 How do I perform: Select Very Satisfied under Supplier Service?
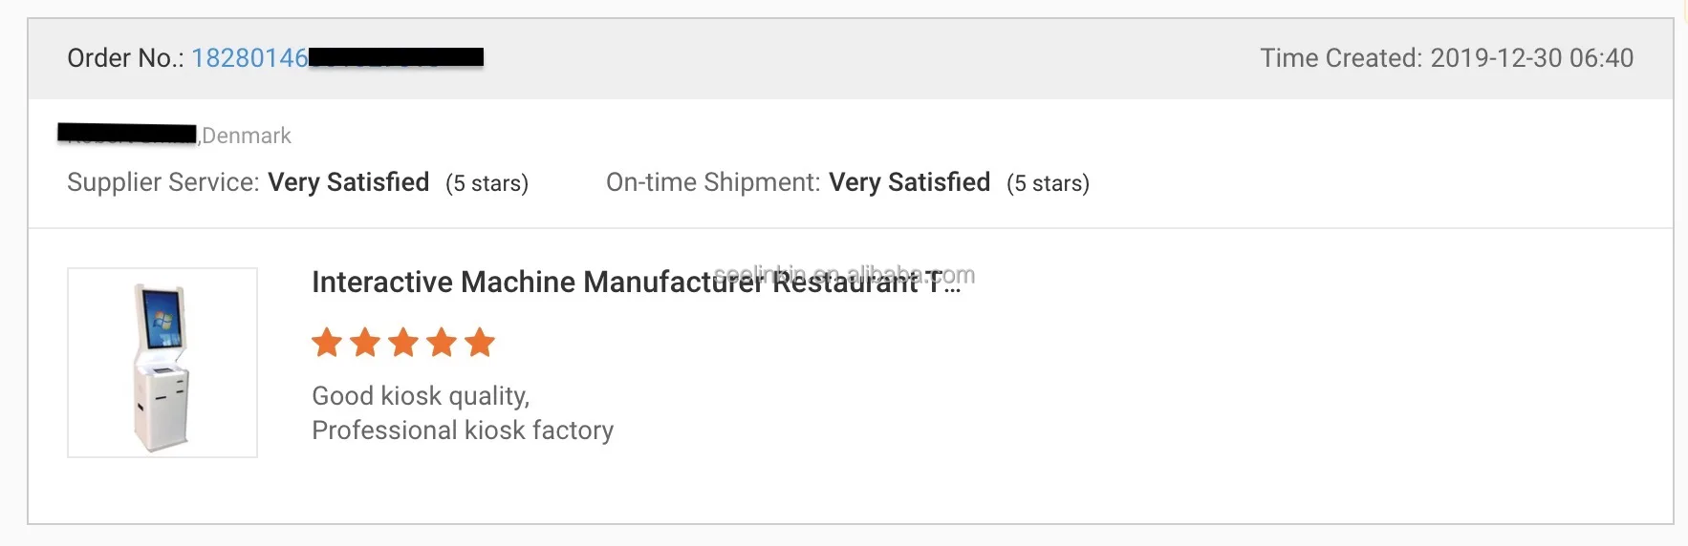[348, 182]
